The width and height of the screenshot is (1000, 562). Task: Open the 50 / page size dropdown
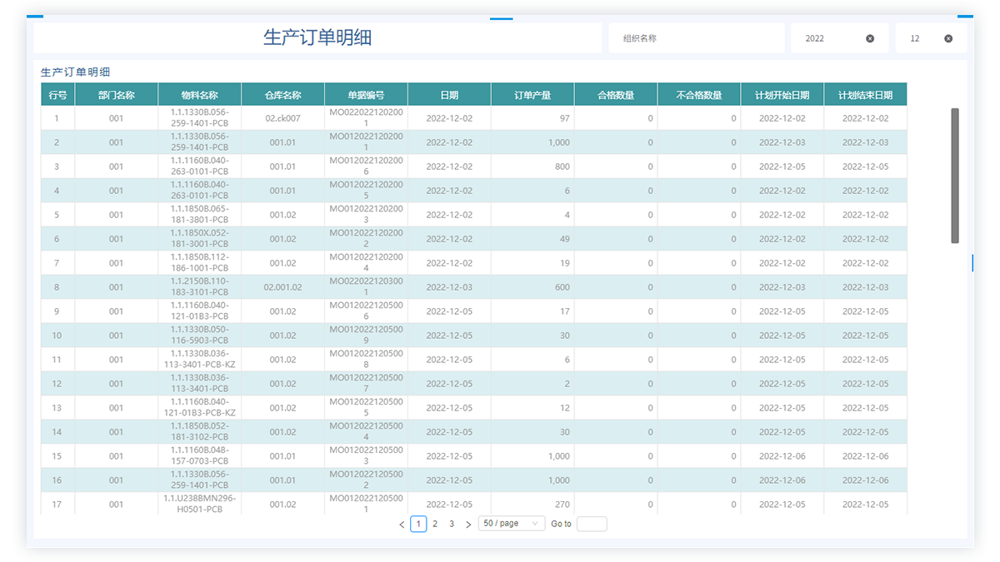point(512,524)
